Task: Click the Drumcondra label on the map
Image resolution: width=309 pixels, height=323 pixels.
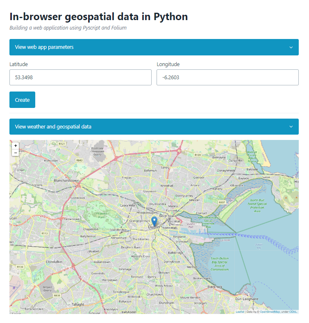Action: click(158, 204)
